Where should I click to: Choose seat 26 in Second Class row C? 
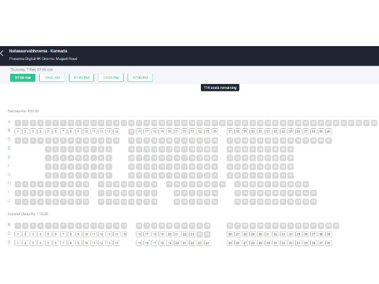click(230, 234)
